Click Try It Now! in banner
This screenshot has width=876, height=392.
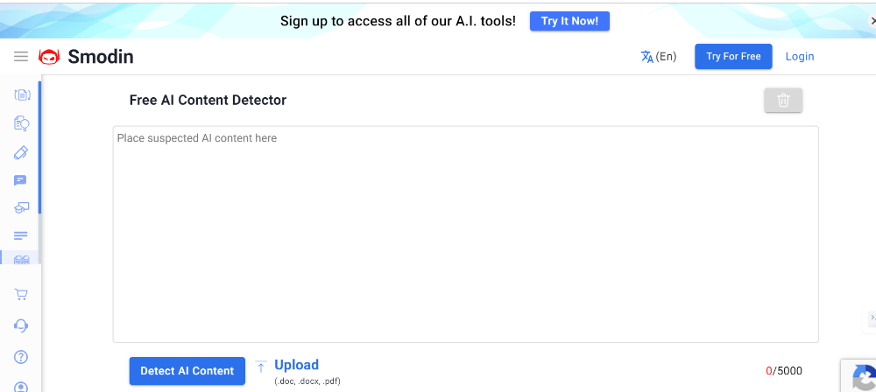(569, 21)
